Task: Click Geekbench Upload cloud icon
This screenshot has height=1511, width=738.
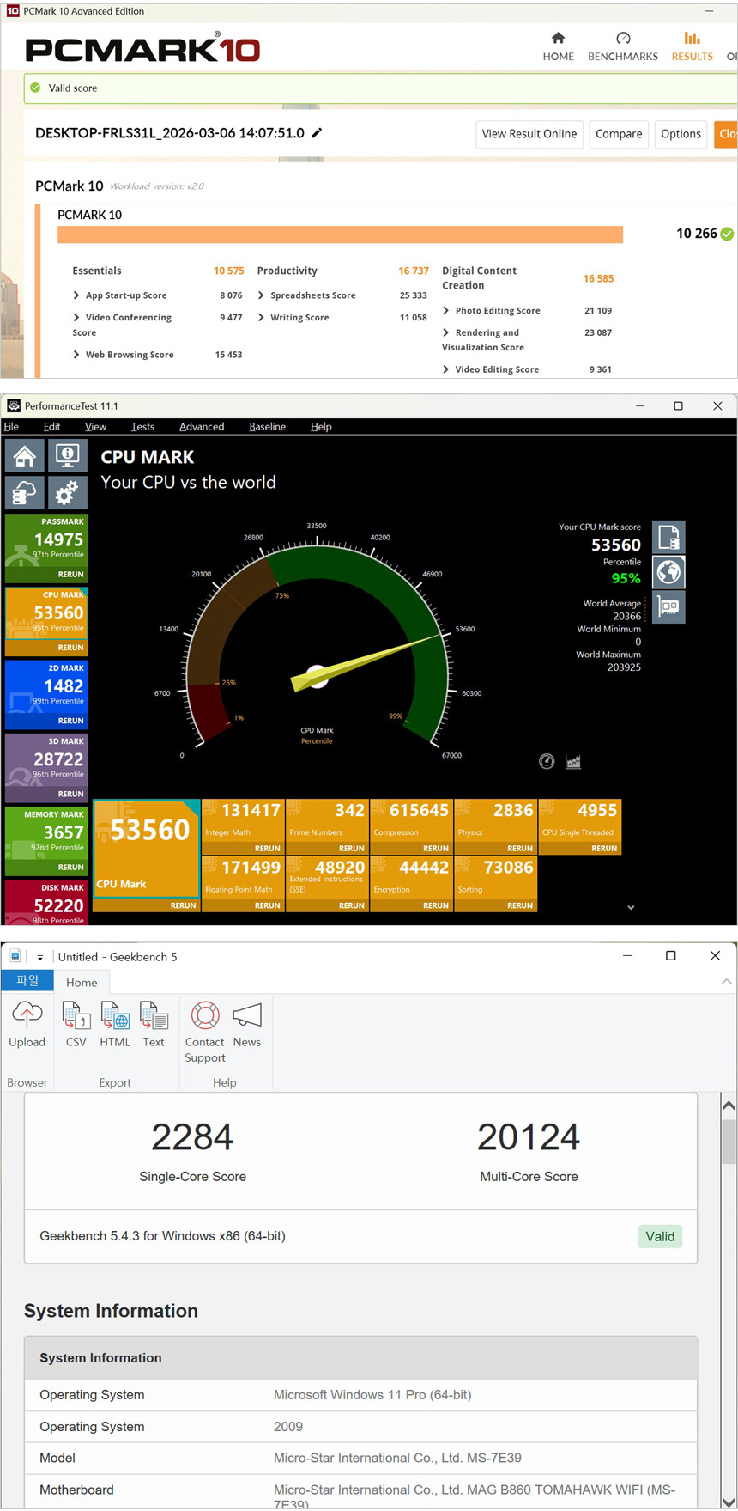Action: (27, 1016)
